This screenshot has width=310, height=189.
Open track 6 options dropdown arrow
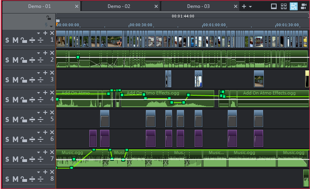pos(39,132)
